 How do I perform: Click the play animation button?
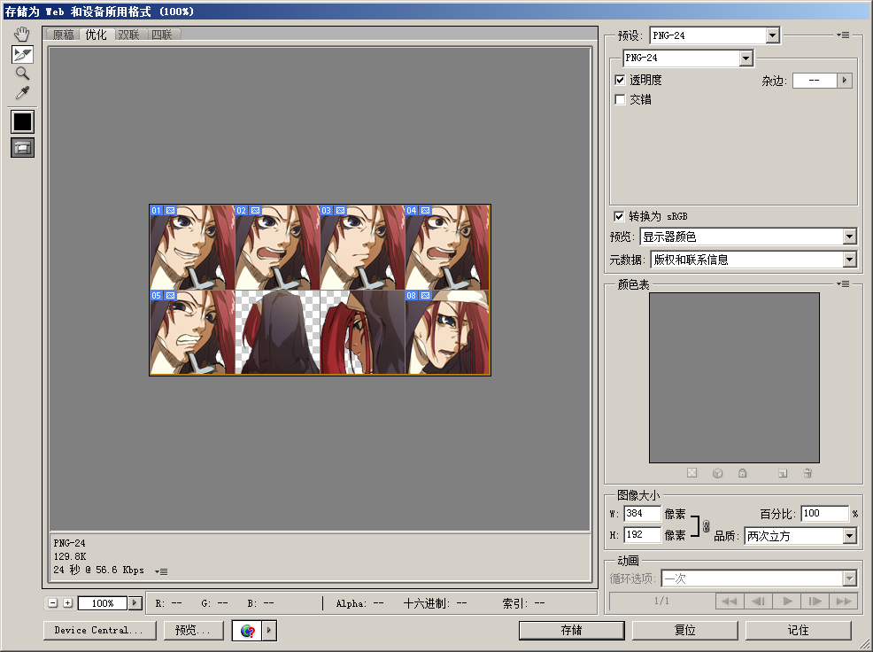pyautogui.click(x=787, y=602)
